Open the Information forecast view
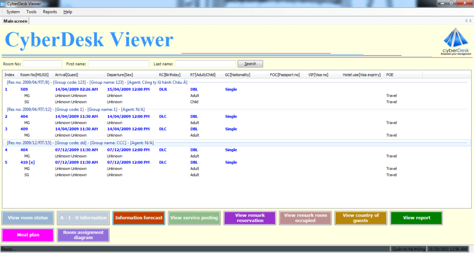This screenshot has height=253, width=474. click(x=139, y=218)
